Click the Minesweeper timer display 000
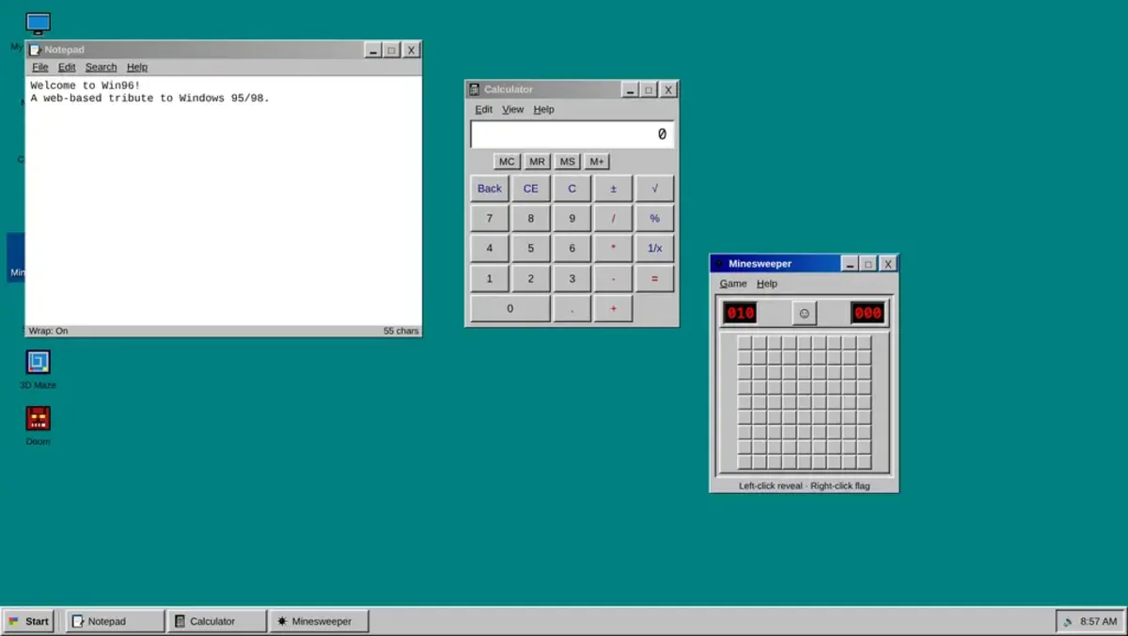 pyautogui.click(x=868, y=313)
